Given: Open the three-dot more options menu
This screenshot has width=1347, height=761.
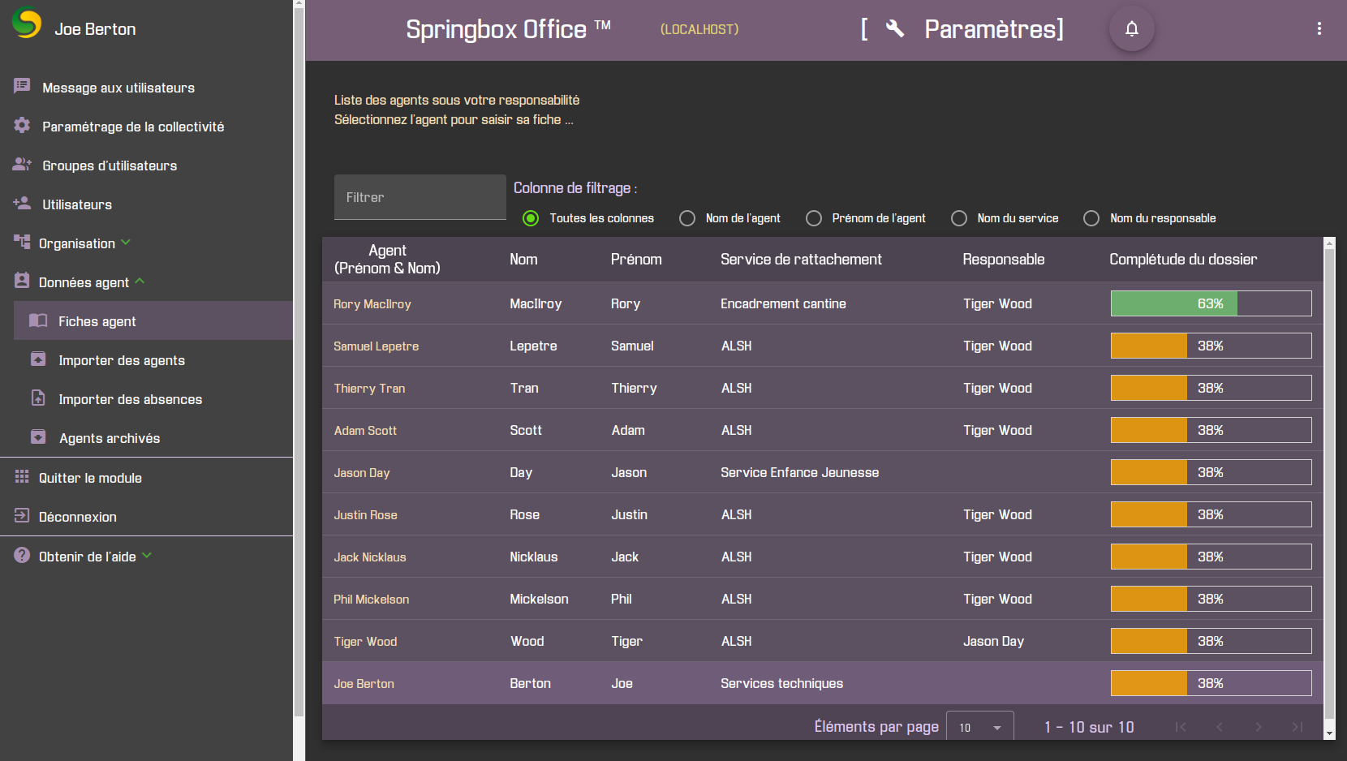Looking at the screenshot, I should (x=1319, y=28).
